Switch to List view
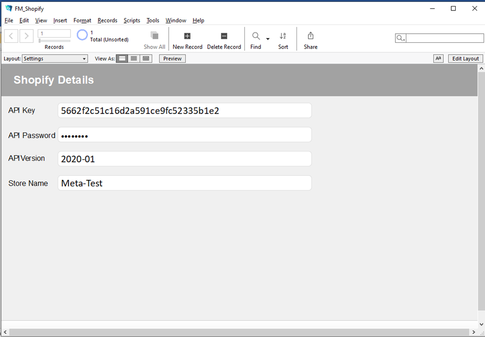Image resolution: width=485 pixels, height=337 pixels. pos(134,59)
